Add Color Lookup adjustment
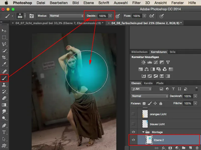This screenshot has height=150, width=201. click(171, 69)
